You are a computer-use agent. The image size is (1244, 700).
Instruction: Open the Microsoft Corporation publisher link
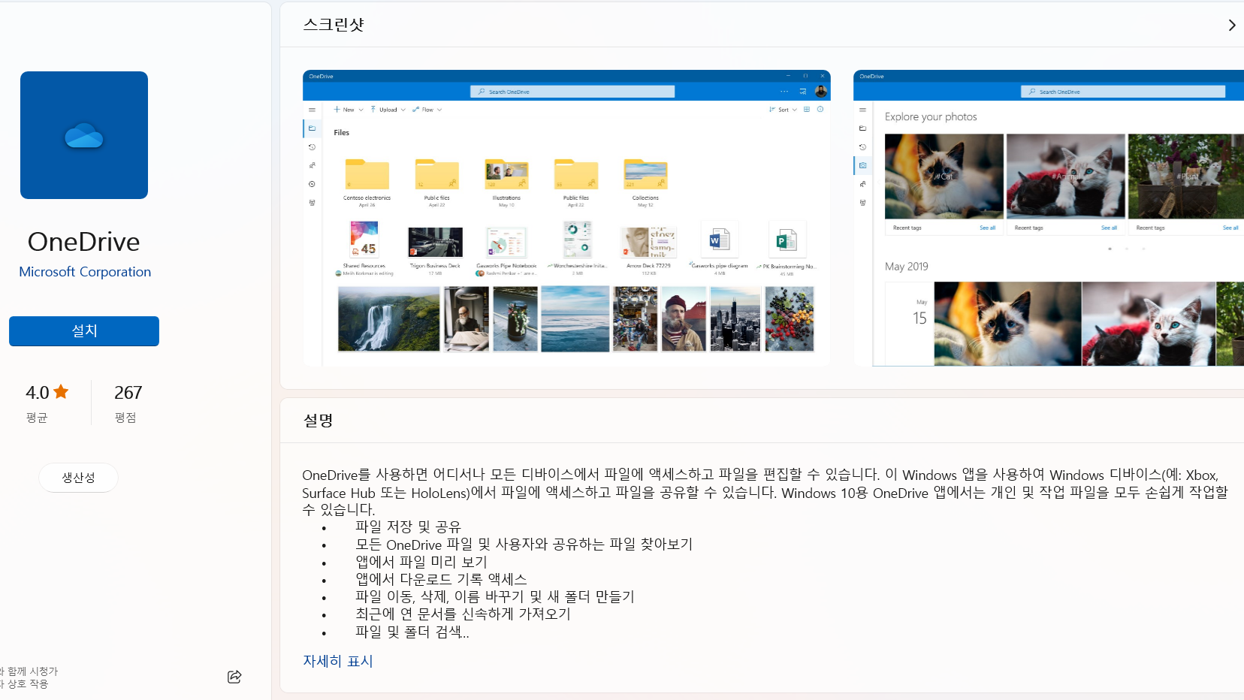tap(85, 272)
